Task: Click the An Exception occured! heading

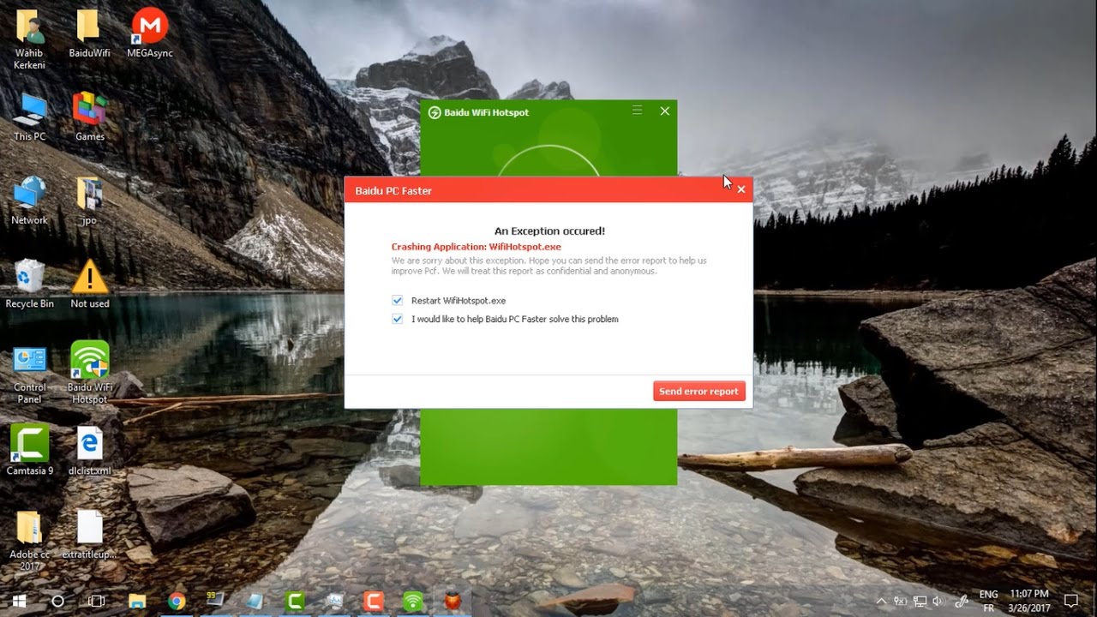Action: click(549, 231)
